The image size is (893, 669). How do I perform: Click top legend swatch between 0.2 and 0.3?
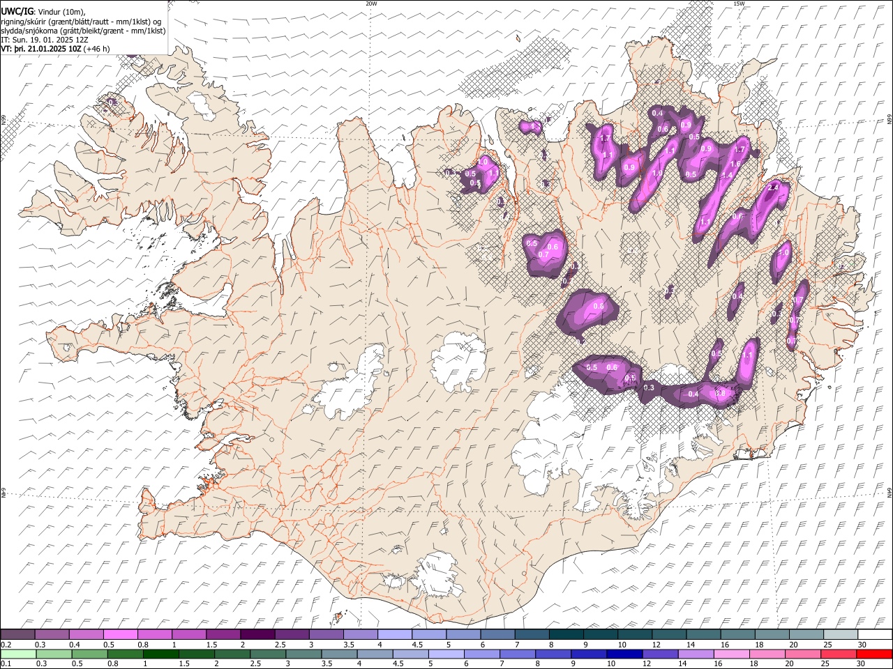click(x=17, y=635)
